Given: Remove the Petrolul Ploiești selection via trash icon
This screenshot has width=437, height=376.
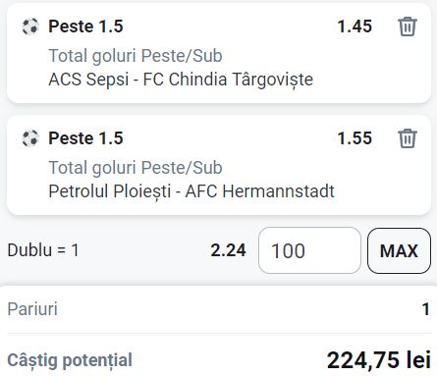Looking at the screenshot, I should pyautogui.click(x=408, y=138).
